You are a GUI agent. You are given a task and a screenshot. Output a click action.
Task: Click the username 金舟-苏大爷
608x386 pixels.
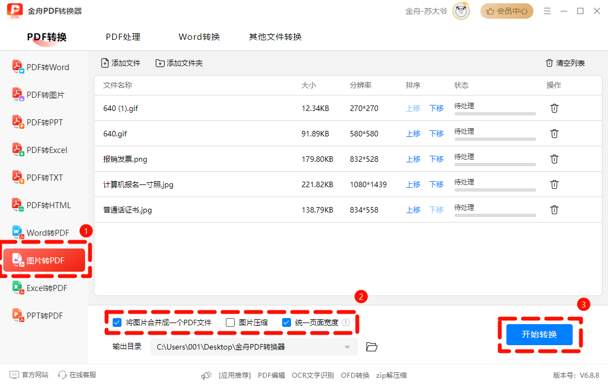pyautogui.click(x=426, y=11)
